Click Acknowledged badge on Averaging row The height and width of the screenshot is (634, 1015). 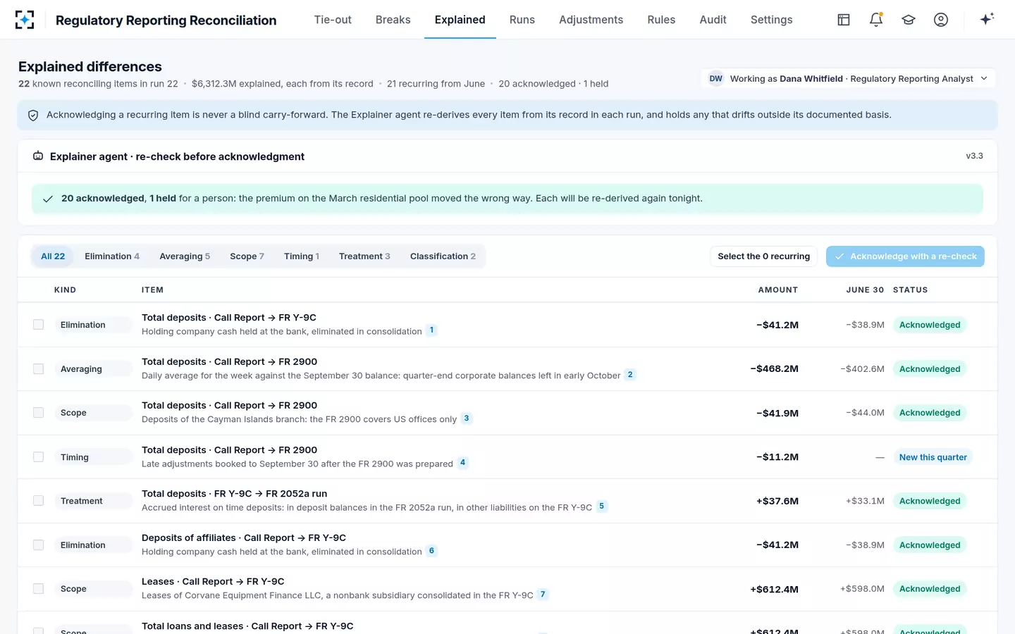[930, 369]
